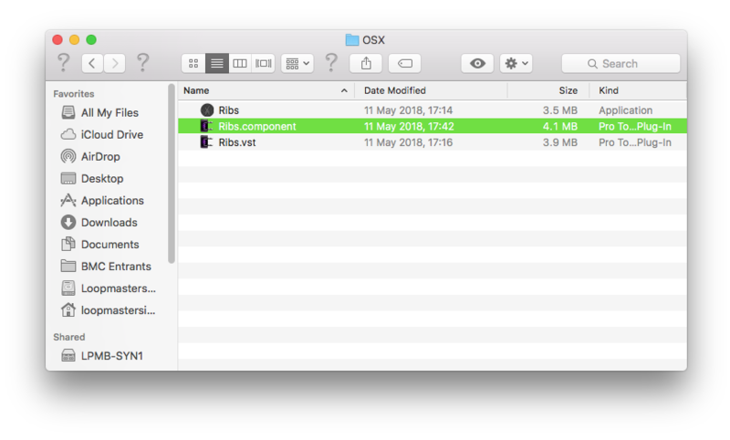Minimize the Finder window with yellow button

[74, 39]
